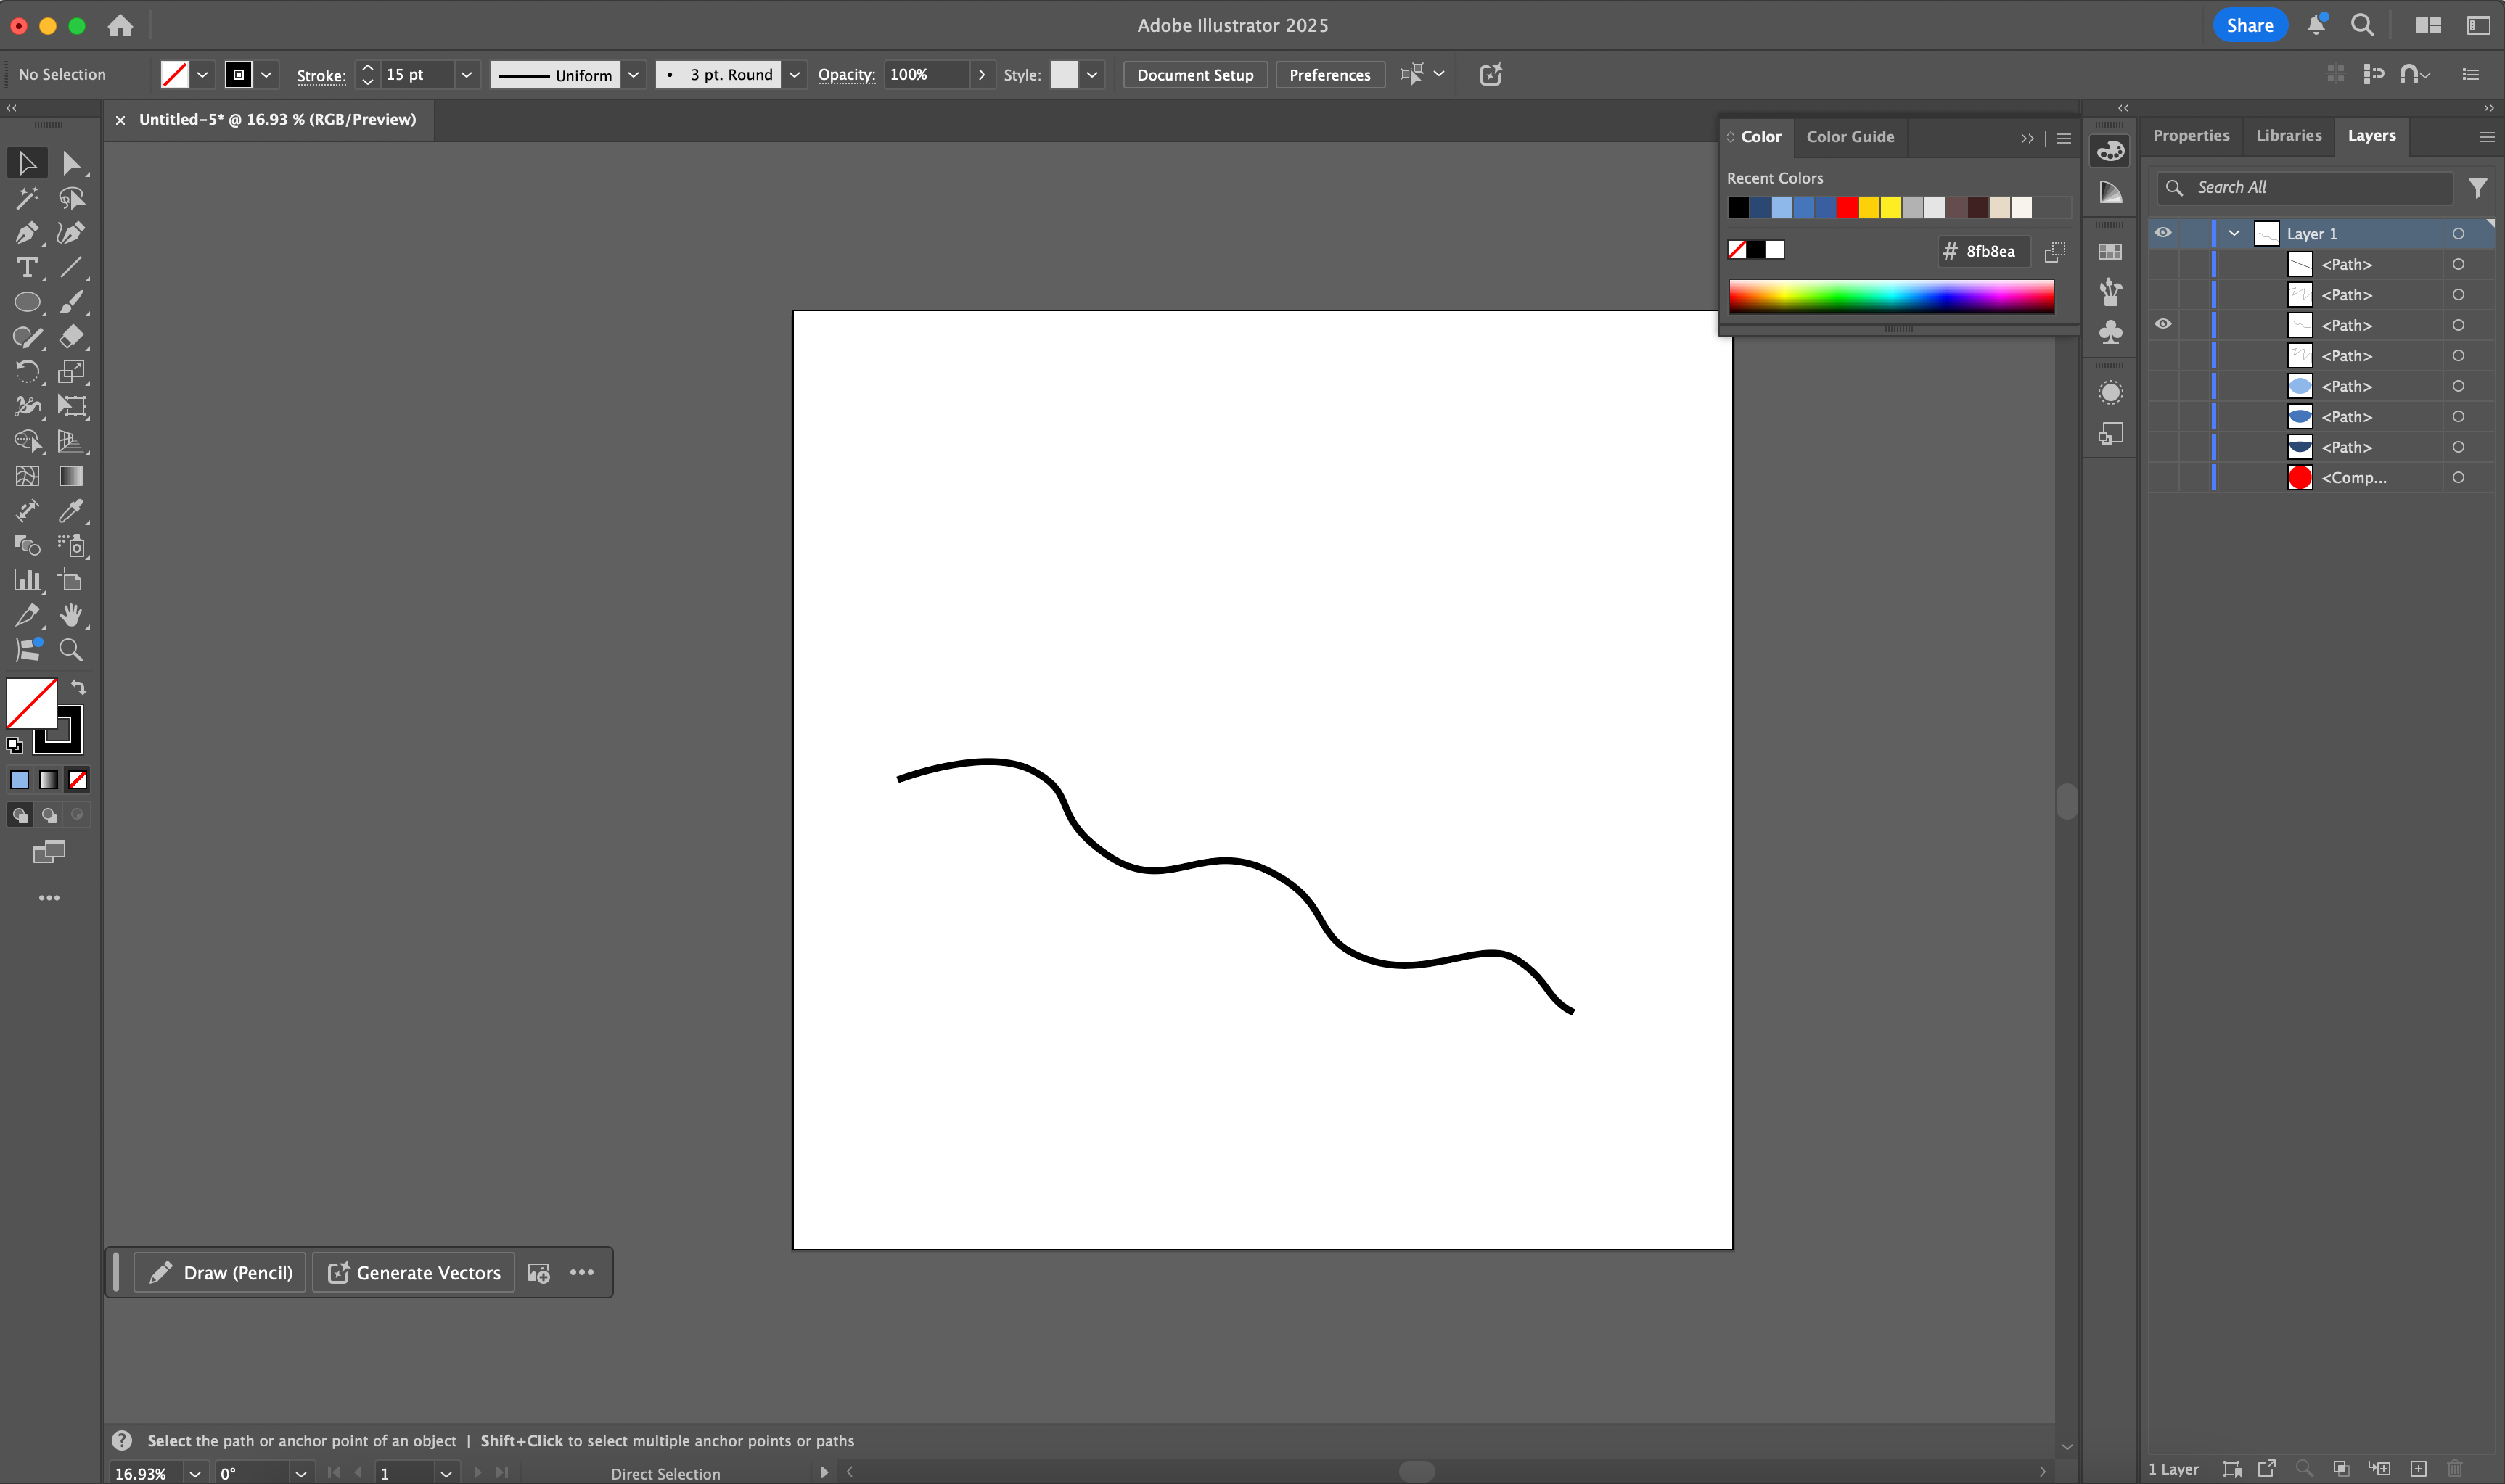Screen dimensions: 2505x1484
Task: Activate the Paintbrush tool
Action: point(71,301)
